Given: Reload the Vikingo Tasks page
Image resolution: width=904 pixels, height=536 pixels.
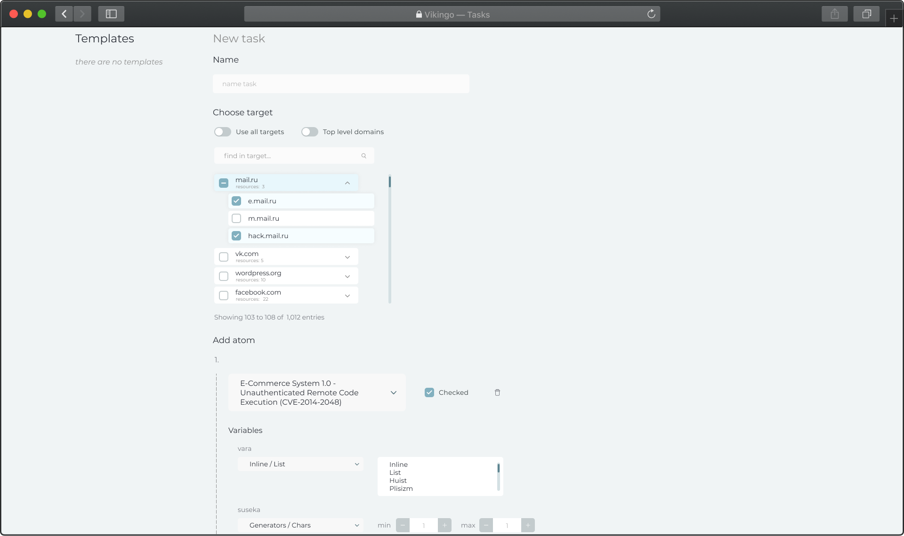Looking at the screenshot, I should click(x=651, y=14).
